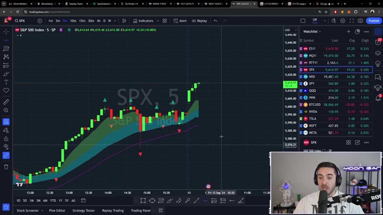Select NQ1! row in watchlist
383x215 pixels.
click(x=336, y=56)
